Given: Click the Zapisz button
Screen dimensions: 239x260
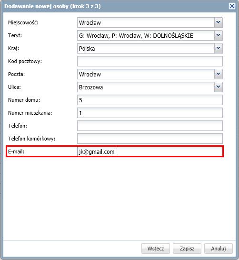Looking at the screenshot, I should [x=187, y=249].
